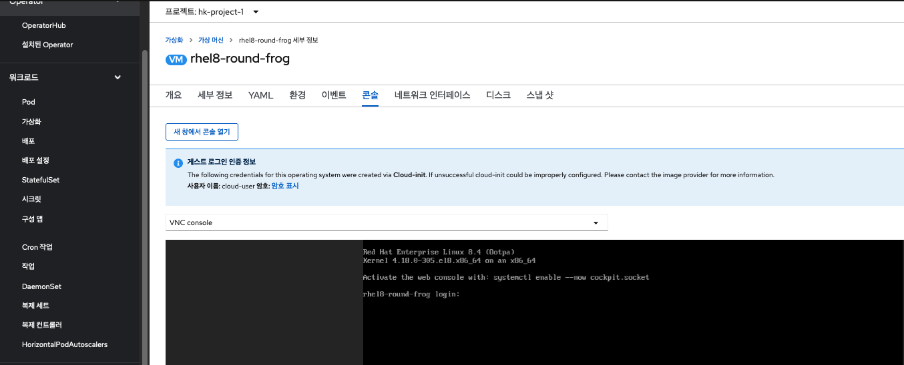Switch to the 개요 tab
Image resolution: width=904 pixels, height=365 pixels.
174,95
